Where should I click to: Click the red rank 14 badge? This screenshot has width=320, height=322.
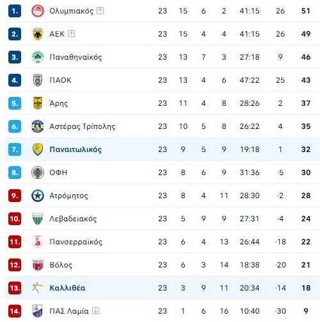[15, 311]
